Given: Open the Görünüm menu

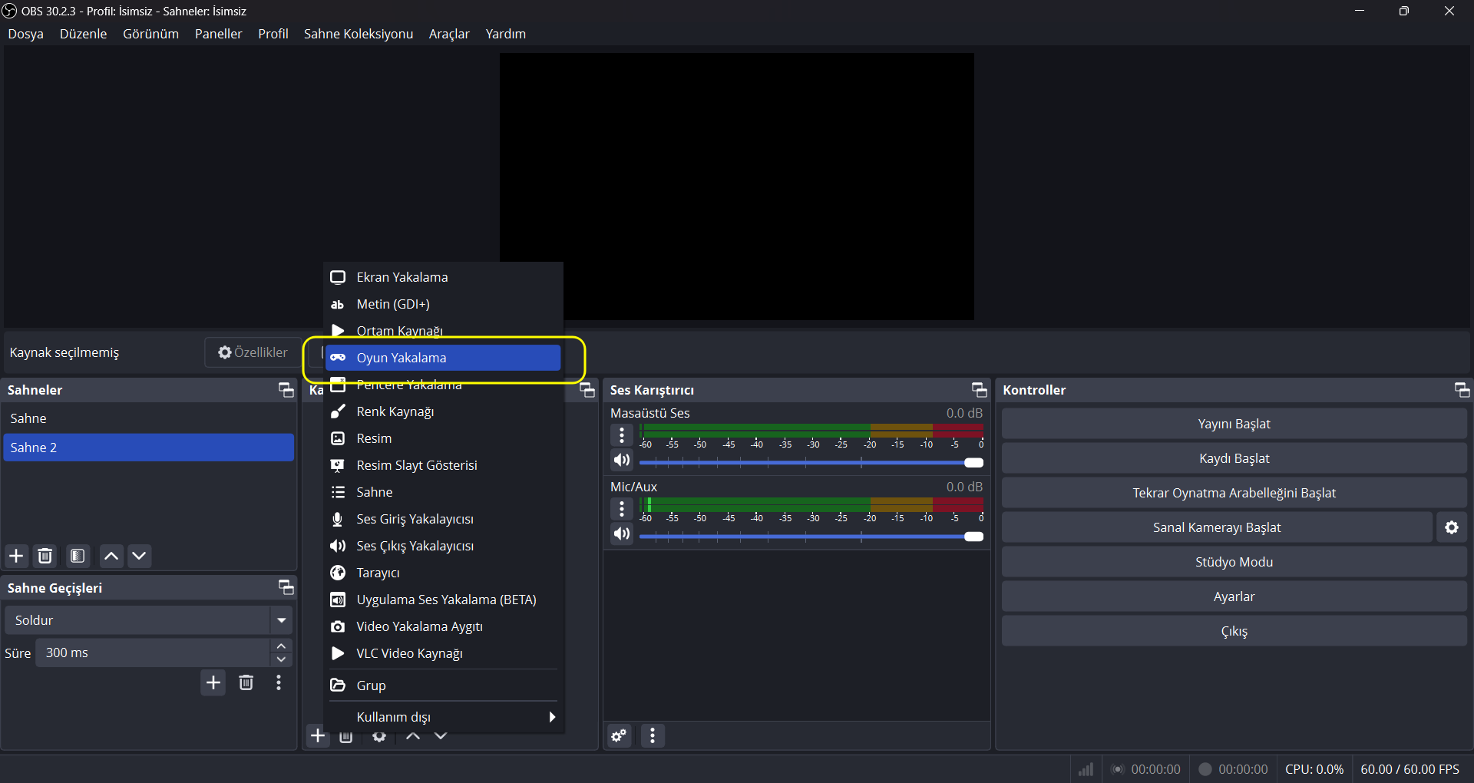Looking at the screenshot, I should coord(151,34).
